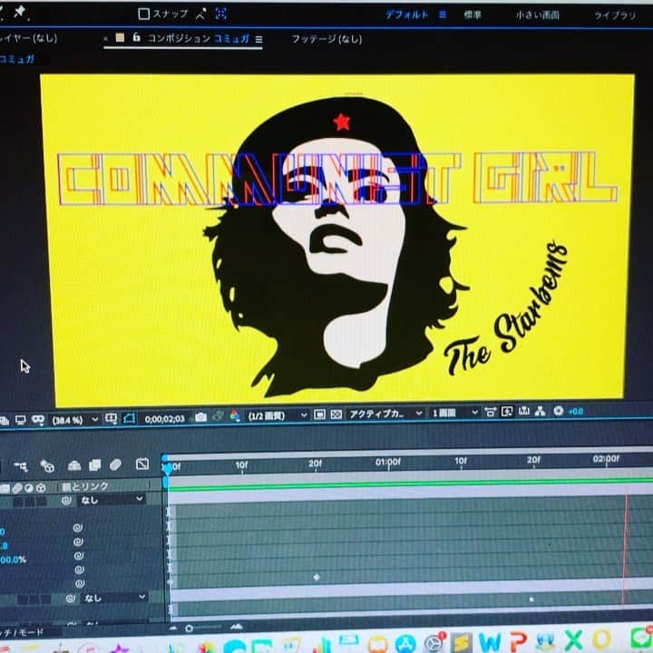
Task: Click pick whip icon beside first なし dropdown
Action: click(66, 500)
